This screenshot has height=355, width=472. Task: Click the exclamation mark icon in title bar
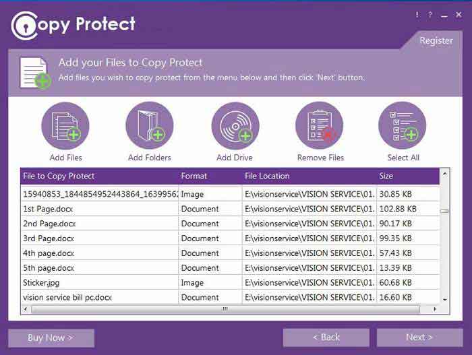tap(417, 15)
